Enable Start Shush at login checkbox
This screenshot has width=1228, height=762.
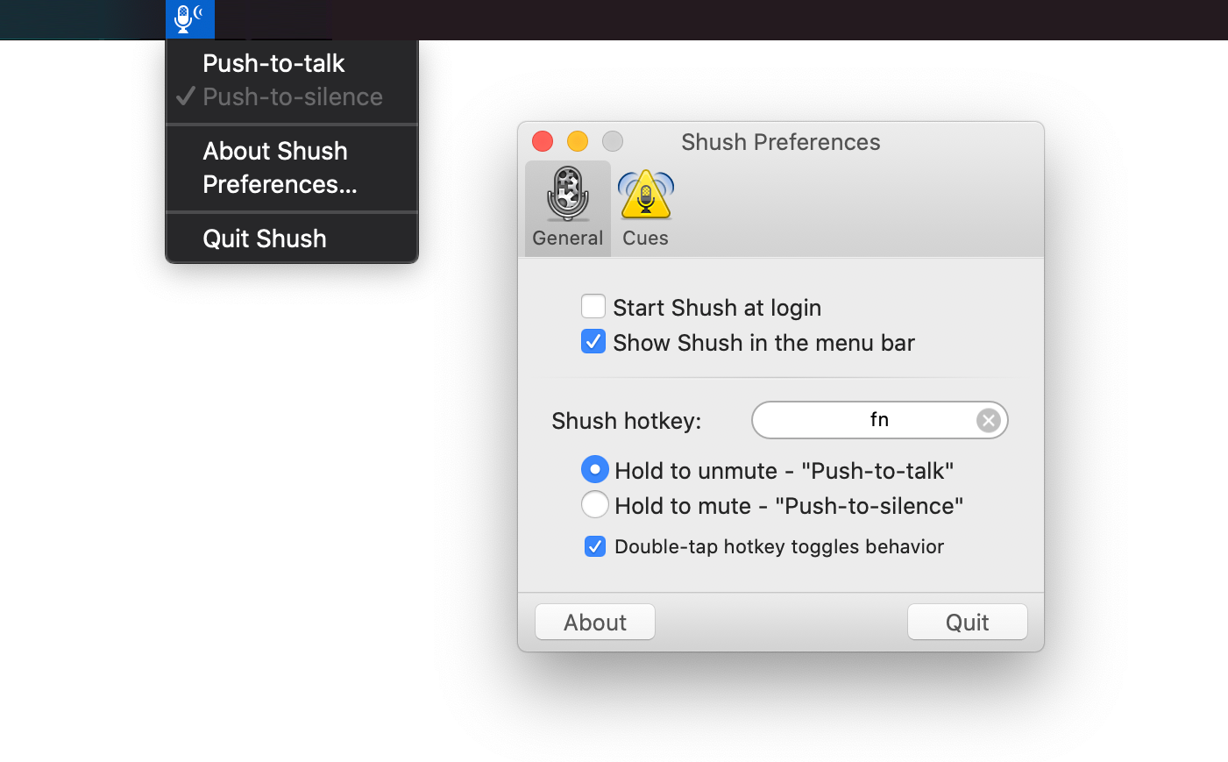[593, 306]
